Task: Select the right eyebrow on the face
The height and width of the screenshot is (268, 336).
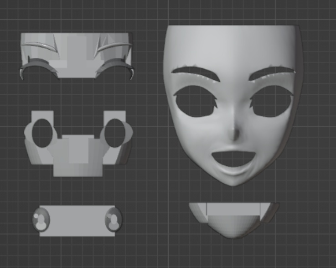Action: pyautogui.click(x=272, y=73)
